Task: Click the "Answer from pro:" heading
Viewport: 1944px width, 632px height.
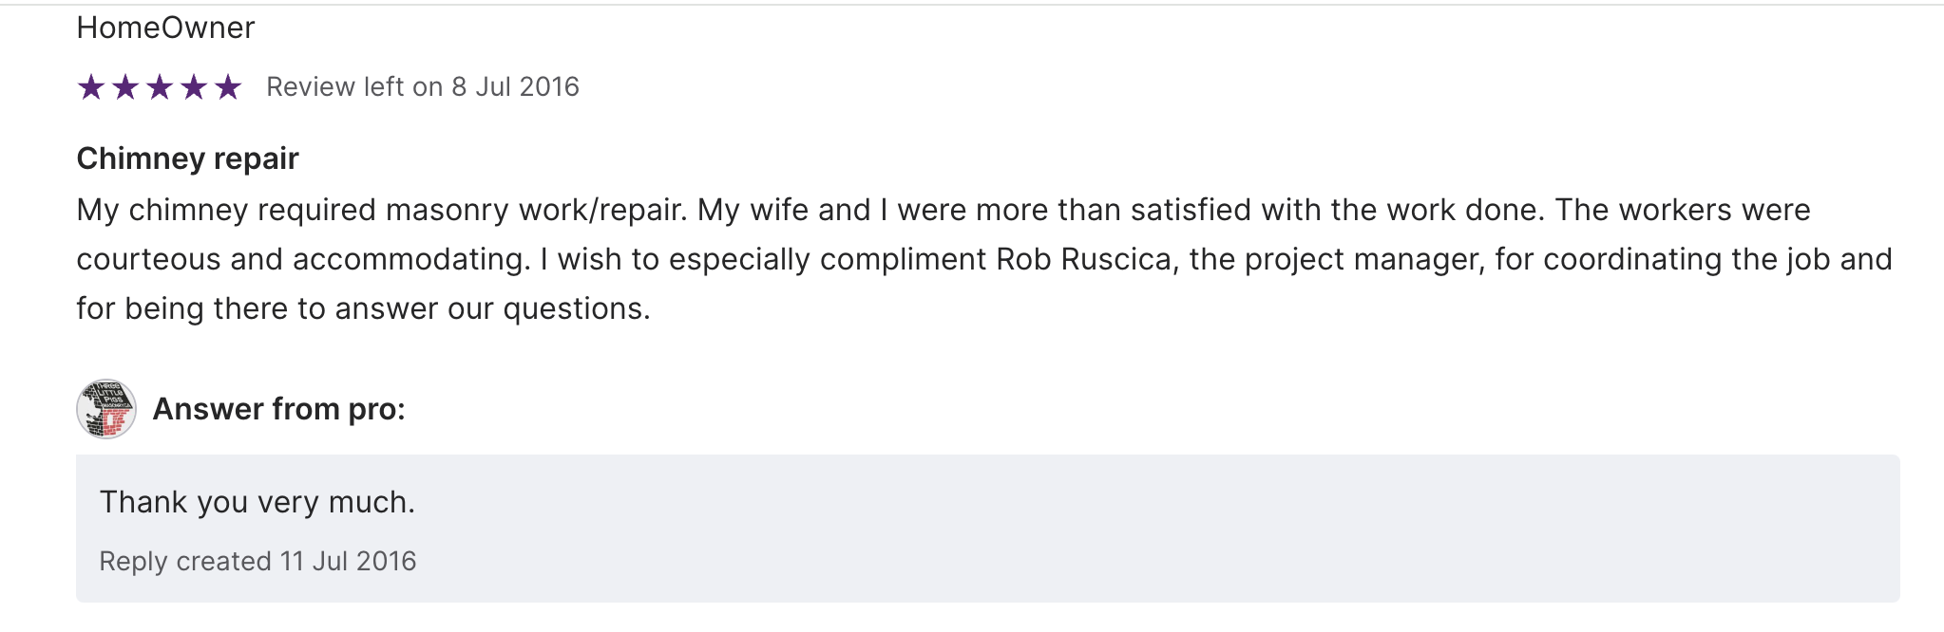Action: (x=278, y=409)
